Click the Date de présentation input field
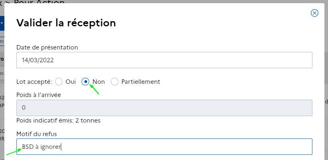328x160 pixels. (x=164, y=60)
